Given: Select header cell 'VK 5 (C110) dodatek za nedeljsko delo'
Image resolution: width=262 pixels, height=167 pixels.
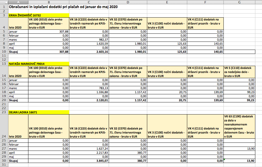Looking at the screenshot, I should [239, 72].
